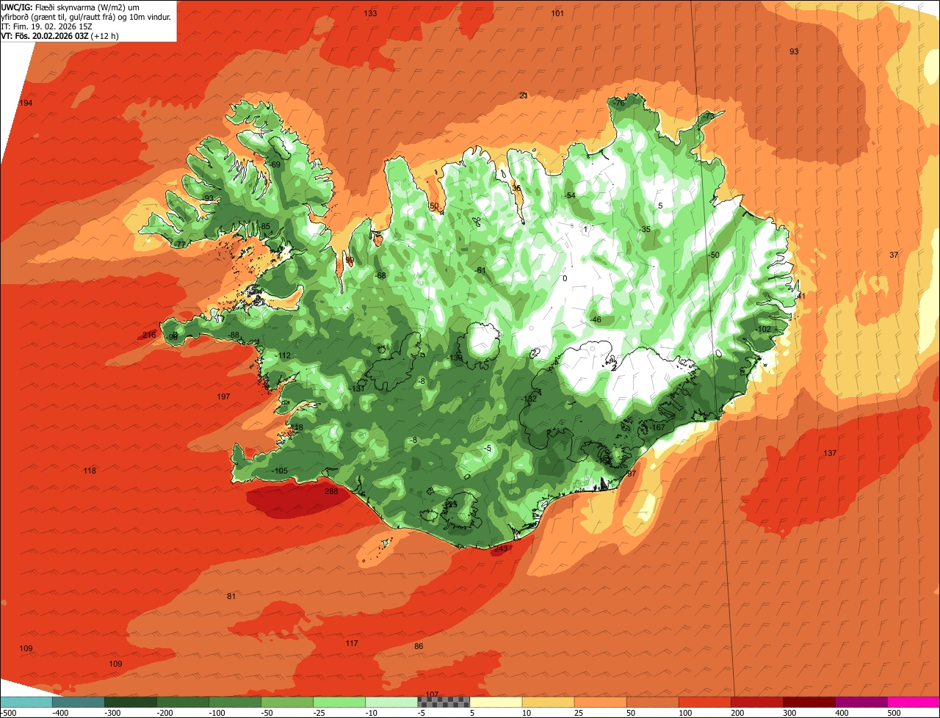This screenshot has width=940, height=718.
Task: Select the value '-112' in west Iceland
Action: (x=283, y=356)
